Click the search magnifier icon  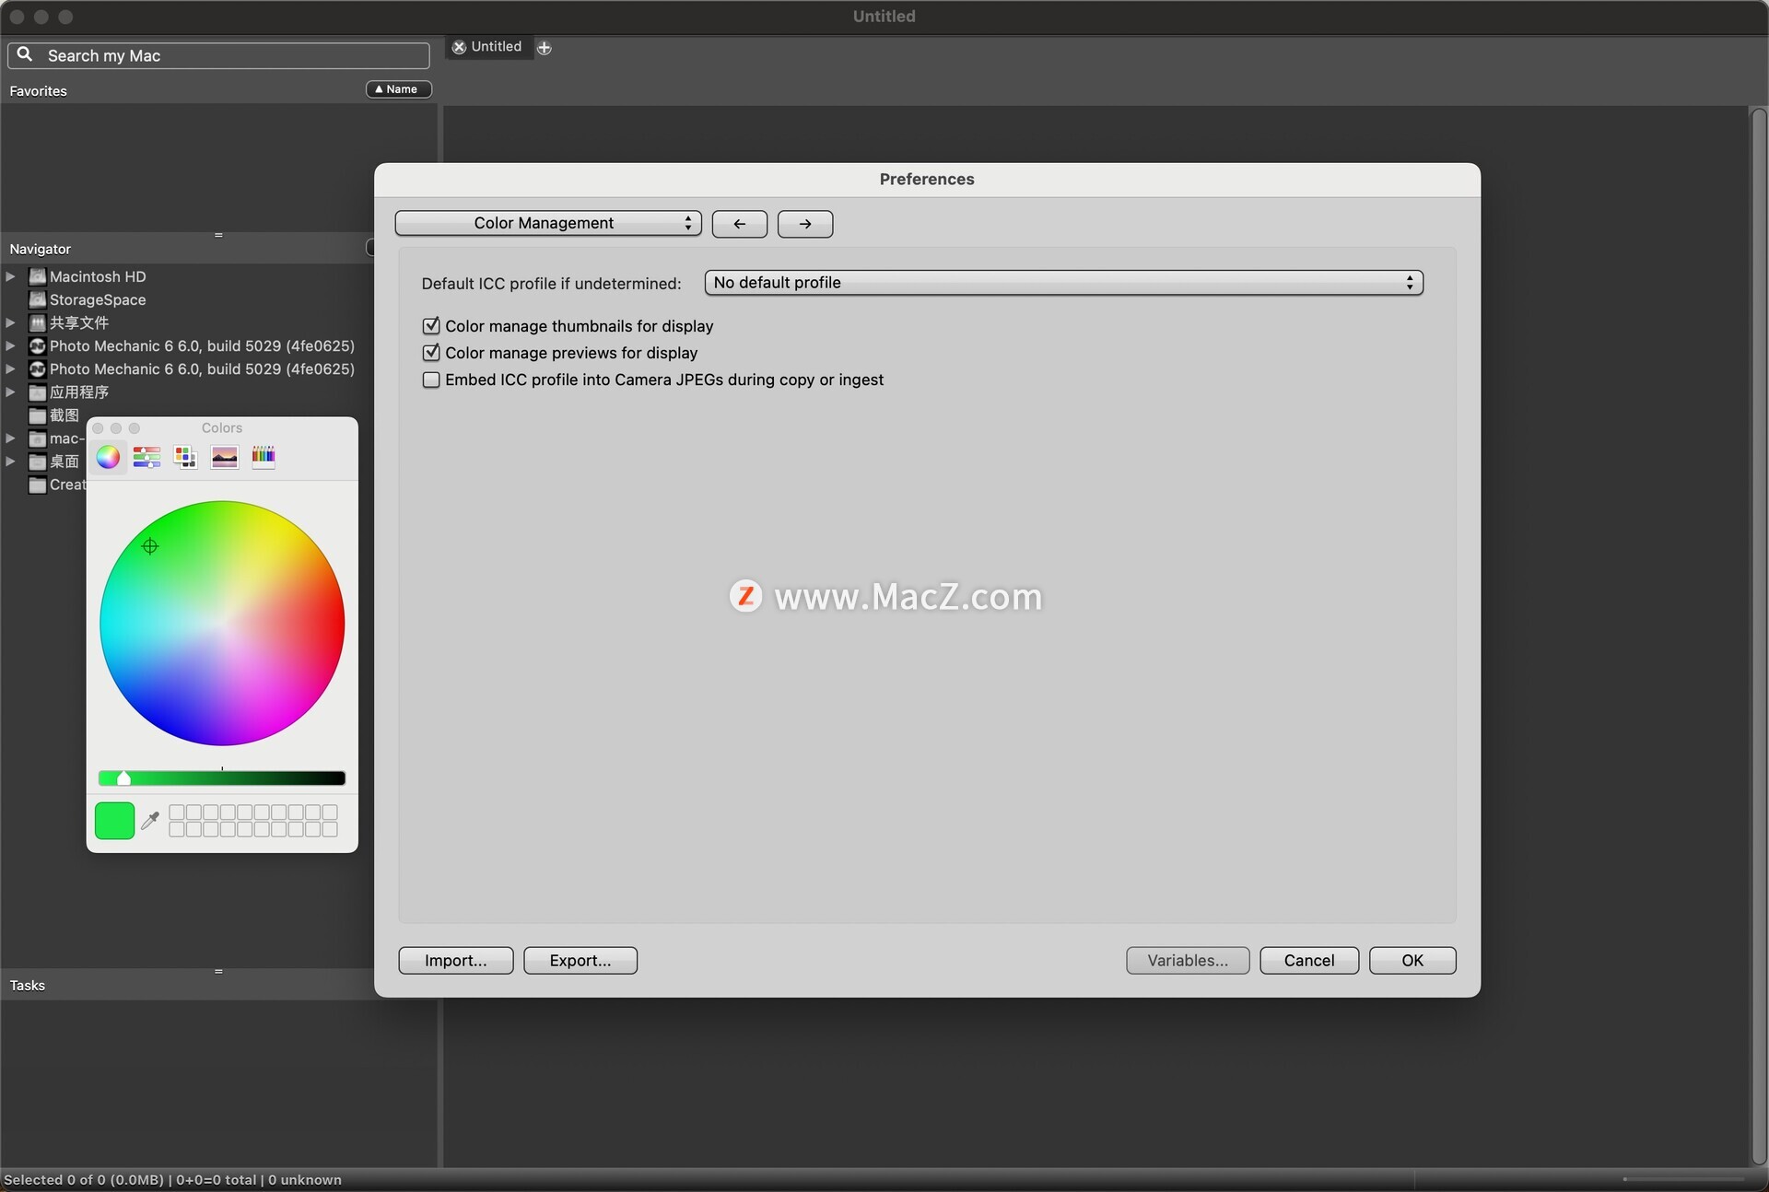click(x=25, y=55)
